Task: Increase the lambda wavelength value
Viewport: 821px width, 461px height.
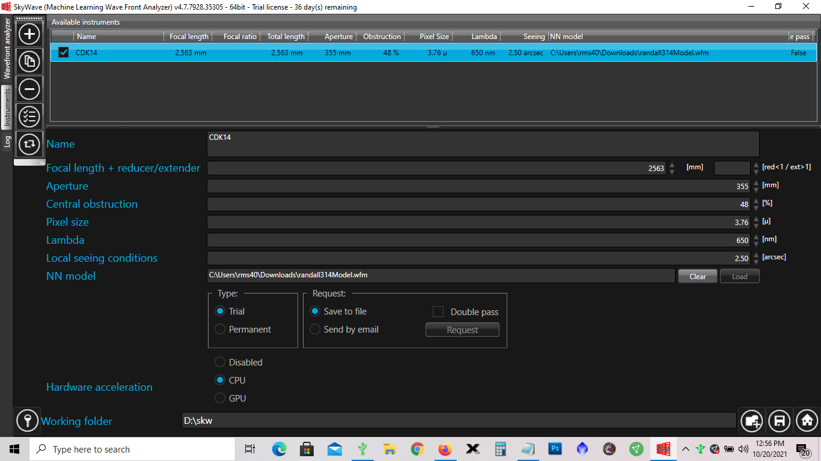Action: pyautogui.click(x=756, y=237)
